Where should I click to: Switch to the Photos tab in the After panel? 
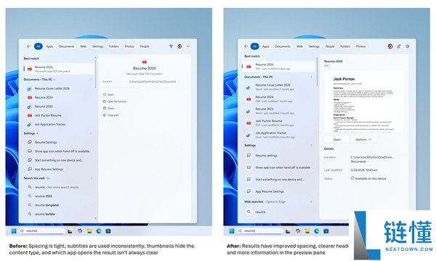click(360, 46)
